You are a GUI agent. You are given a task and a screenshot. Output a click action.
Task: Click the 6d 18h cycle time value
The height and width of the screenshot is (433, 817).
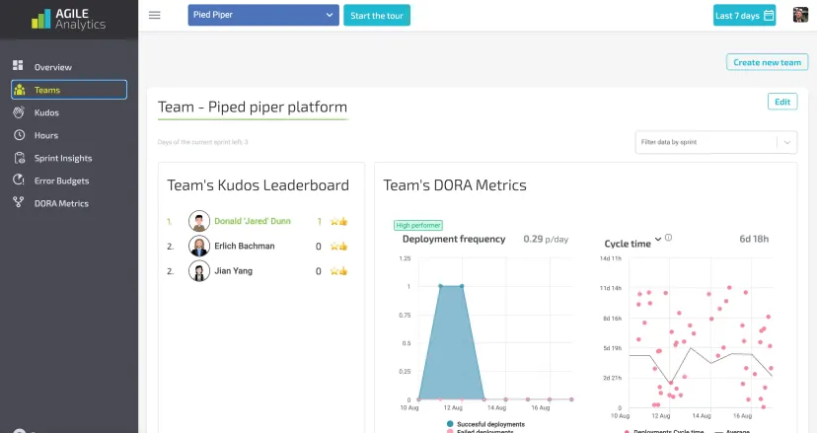tap(754, 239)
